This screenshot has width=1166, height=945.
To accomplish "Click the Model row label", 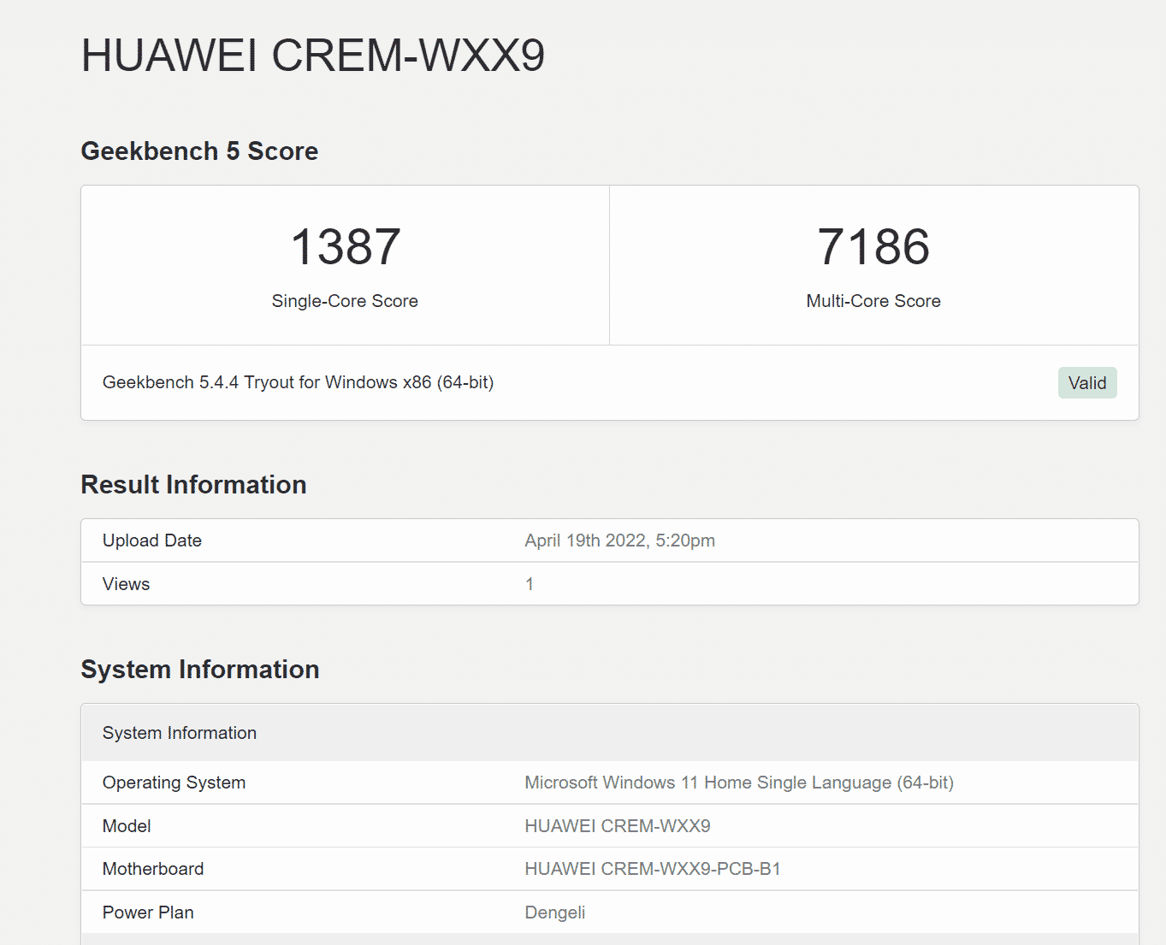I will [x=127, y=826].
